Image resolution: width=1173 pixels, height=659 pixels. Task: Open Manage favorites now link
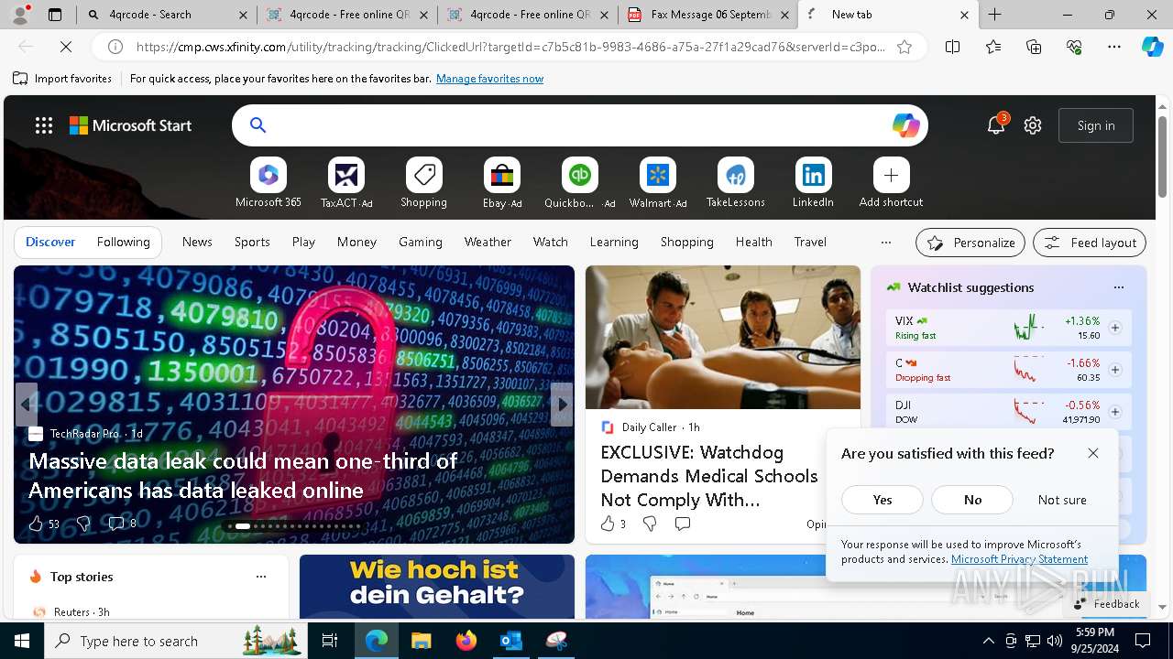coord(489,79)
